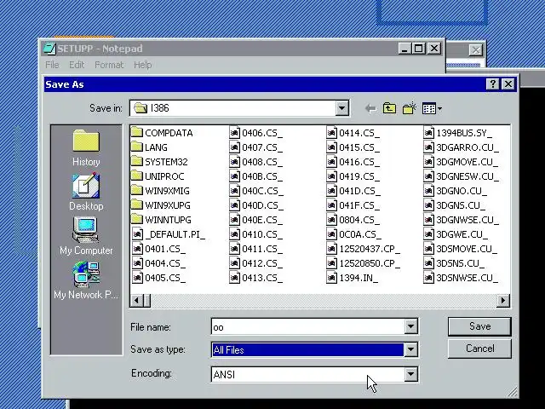The height and width of the screenshot is (409, 545).
Task: Expand the Save as type dropdown
Action: click(410, 349)
